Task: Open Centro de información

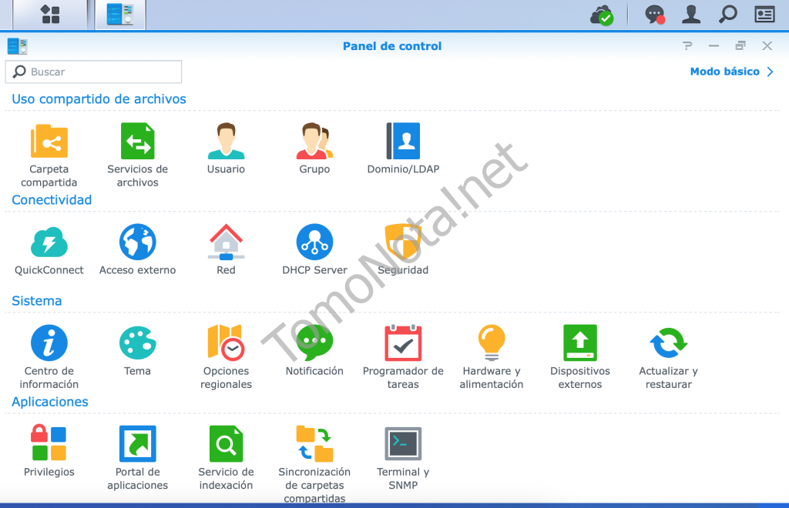Action: (x=49, y=343)
